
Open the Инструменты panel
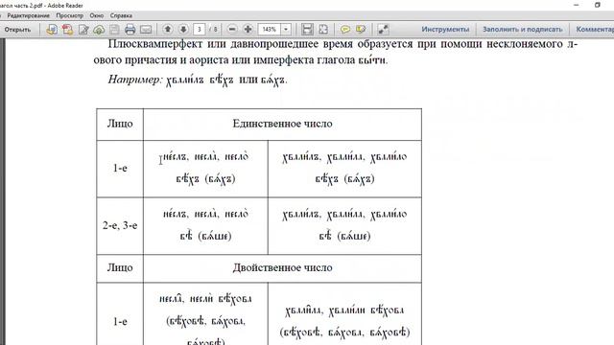point(445,30)
